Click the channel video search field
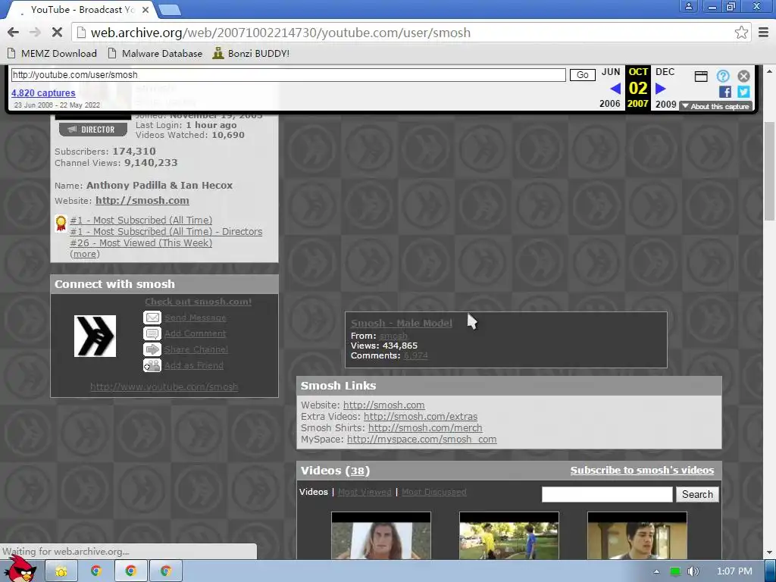The image size is (776, 582). (x=607, y=494)
